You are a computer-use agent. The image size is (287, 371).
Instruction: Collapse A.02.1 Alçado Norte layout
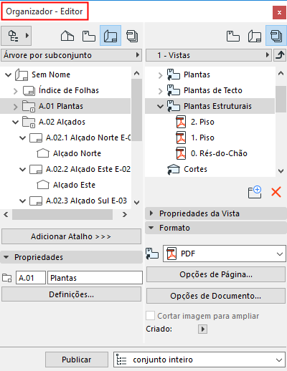23,138
